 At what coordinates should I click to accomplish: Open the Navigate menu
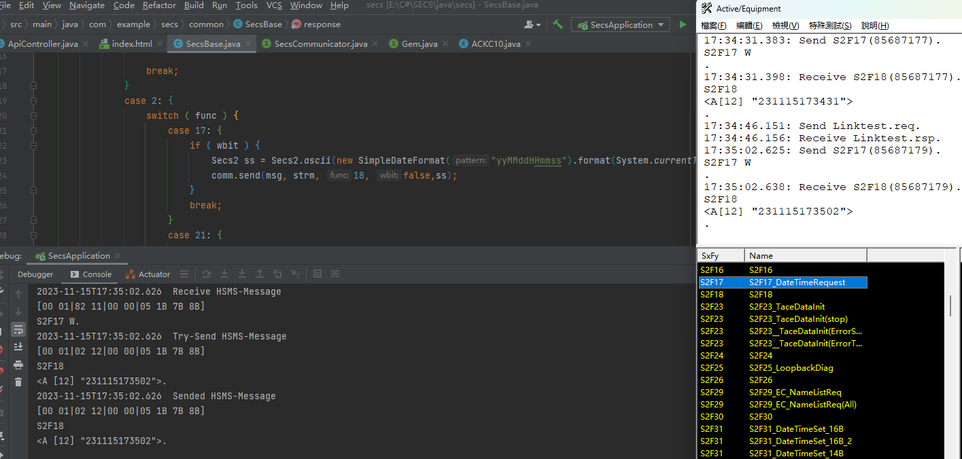pos(87,5)
